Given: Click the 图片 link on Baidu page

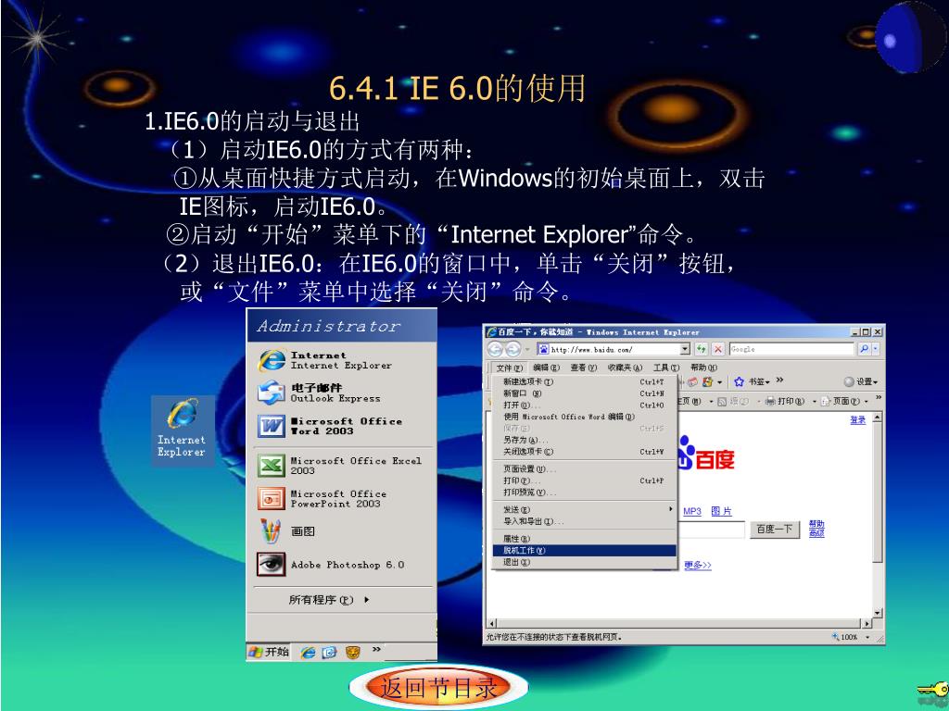Looking at the screenshot, I should pos(721,511).
